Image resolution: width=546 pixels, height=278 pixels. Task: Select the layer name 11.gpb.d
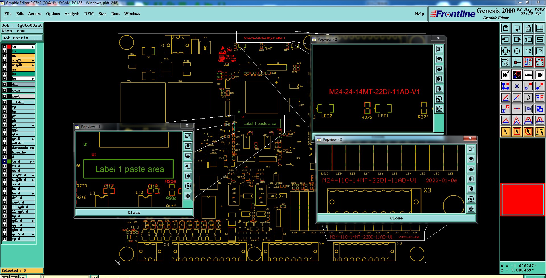click(23, 207)
